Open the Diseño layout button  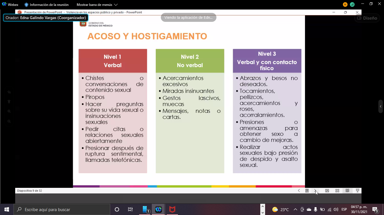click(367, 18)
